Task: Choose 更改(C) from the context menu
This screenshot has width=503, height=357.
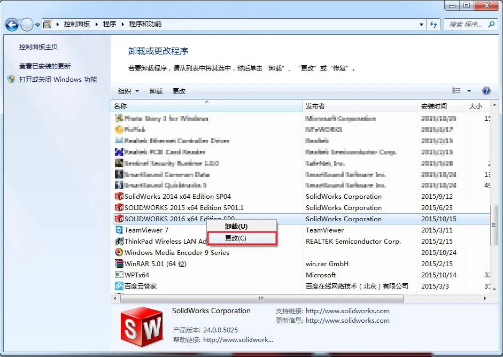Action: coord(242,238)
